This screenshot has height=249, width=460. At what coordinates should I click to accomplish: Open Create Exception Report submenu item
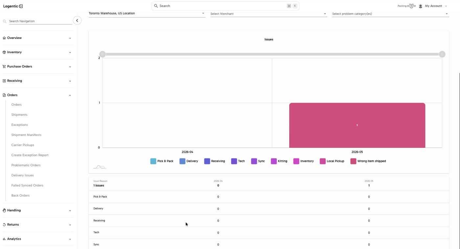coord(30,155)
